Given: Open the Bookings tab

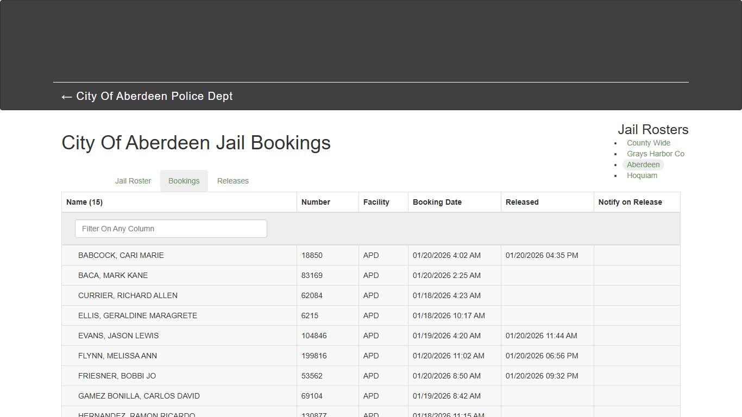Looking at the screenshot, I should [x=184, y=180].
